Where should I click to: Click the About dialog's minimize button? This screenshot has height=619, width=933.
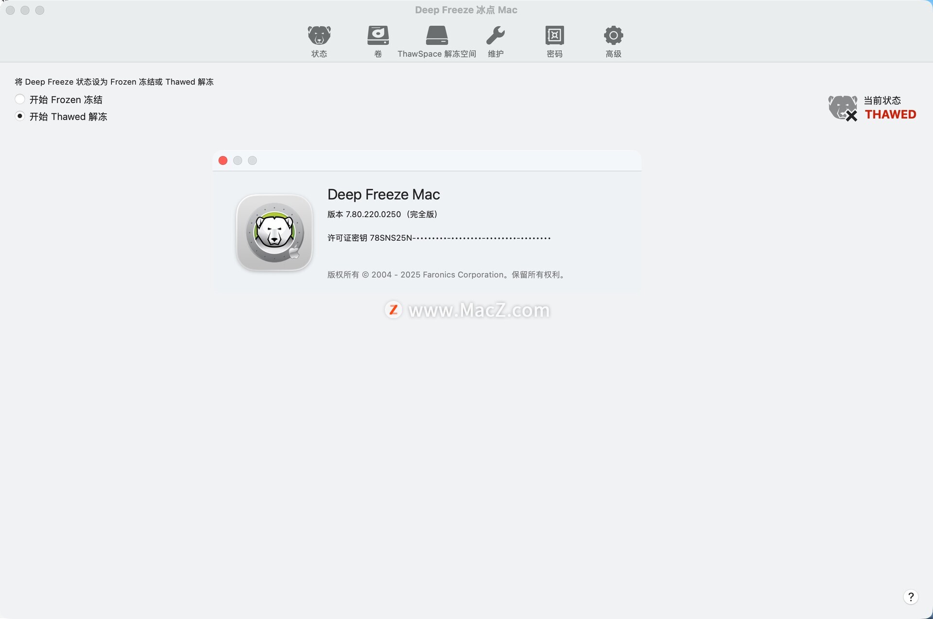238,160
